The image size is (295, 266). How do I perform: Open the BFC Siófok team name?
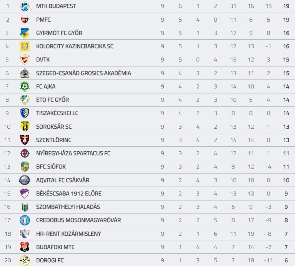tap(51, 167)
